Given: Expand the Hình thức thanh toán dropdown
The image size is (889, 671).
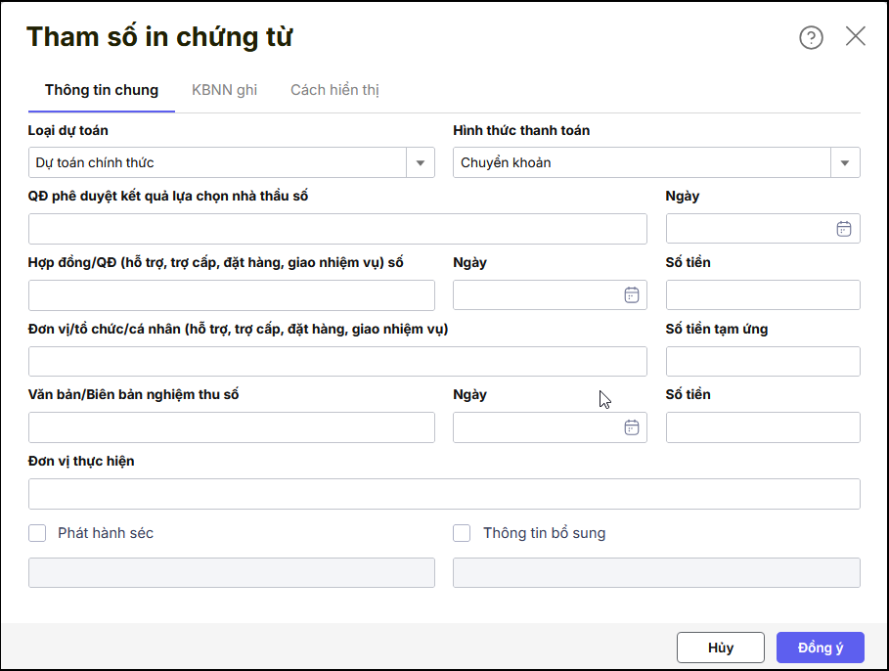Looking at the screenshot, I should tap(845, 162).
